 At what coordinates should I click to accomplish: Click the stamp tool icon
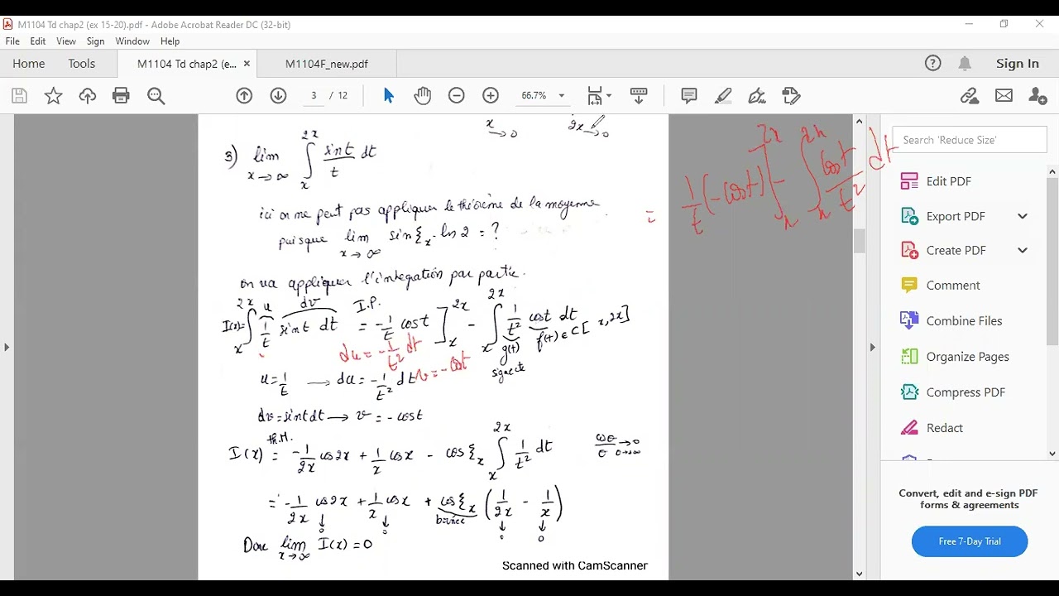792,96
